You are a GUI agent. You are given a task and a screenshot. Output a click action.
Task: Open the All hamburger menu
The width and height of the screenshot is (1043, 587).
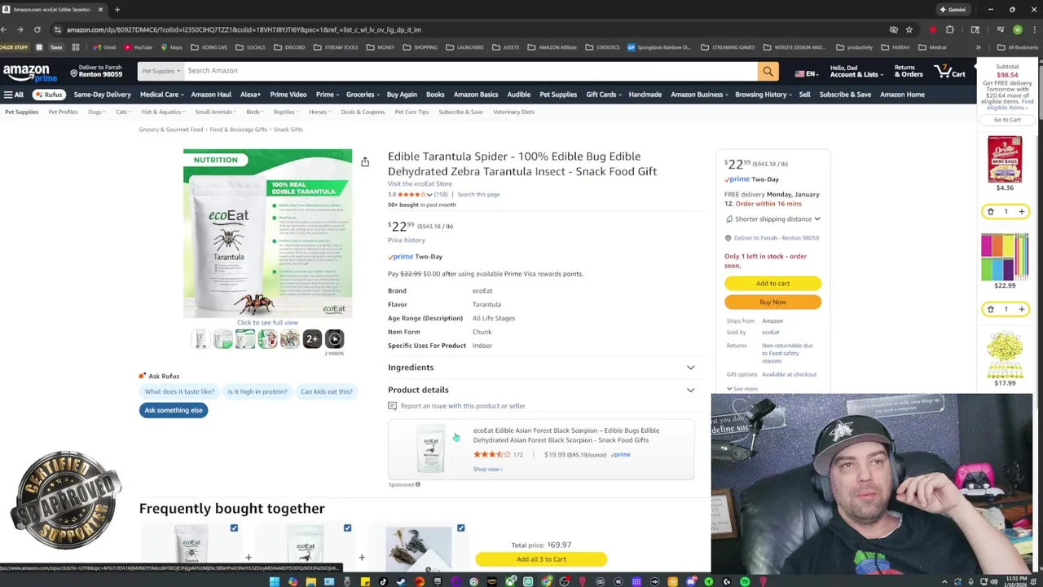click(x=14, y=95)
